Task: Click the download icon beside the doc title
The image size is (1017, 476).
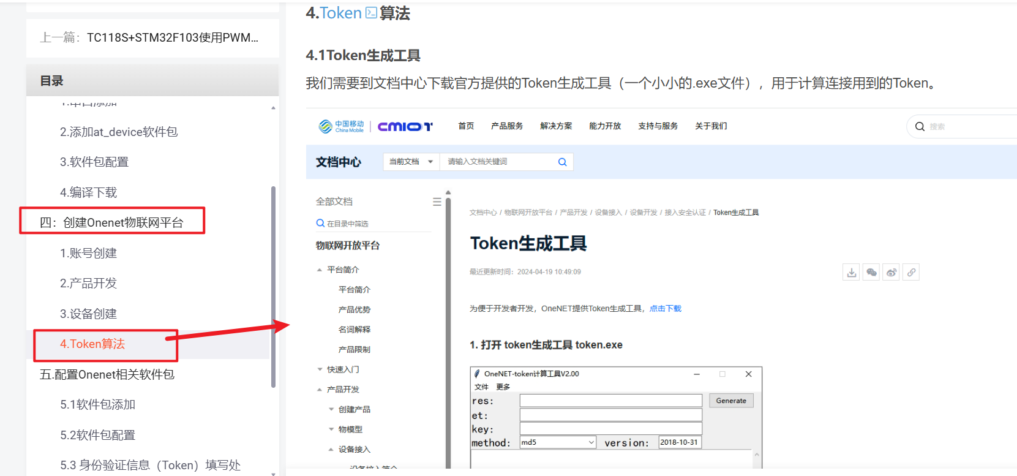Action: tap(852, 273)
